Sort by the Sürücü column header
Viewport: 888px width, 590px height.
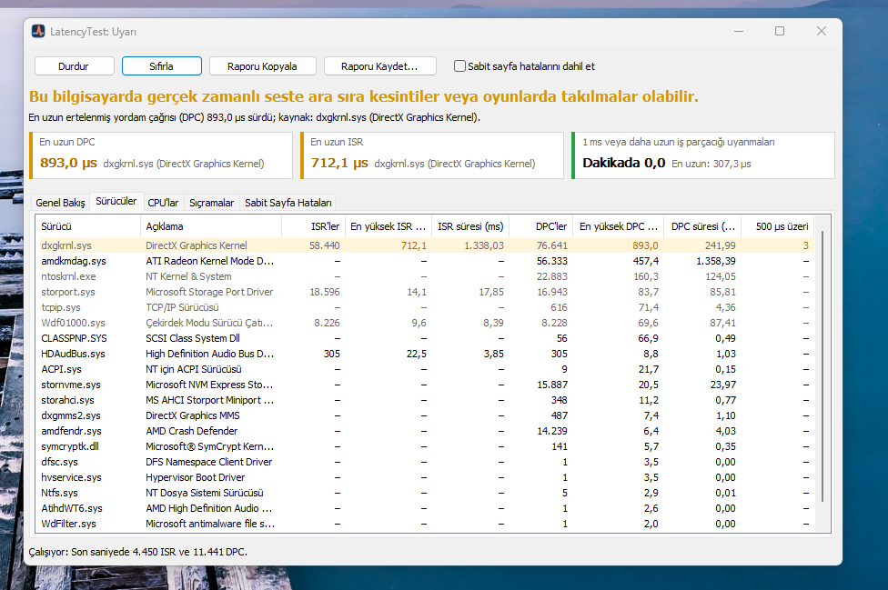pos(87,226)
